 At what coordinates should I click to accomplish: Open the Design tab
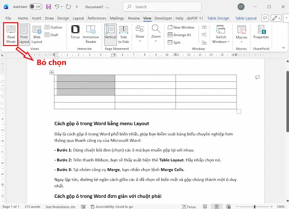[x=63, y=18]
